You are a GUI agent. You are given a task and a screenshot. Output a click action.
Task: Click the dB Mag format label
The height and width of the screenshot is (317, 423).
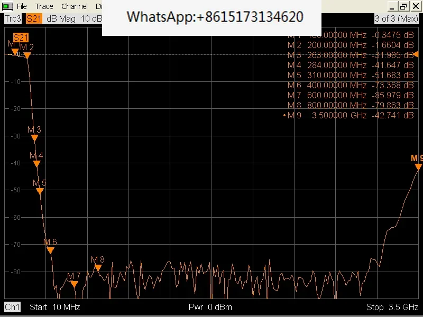pyautogui.click(x=61, y=18)
